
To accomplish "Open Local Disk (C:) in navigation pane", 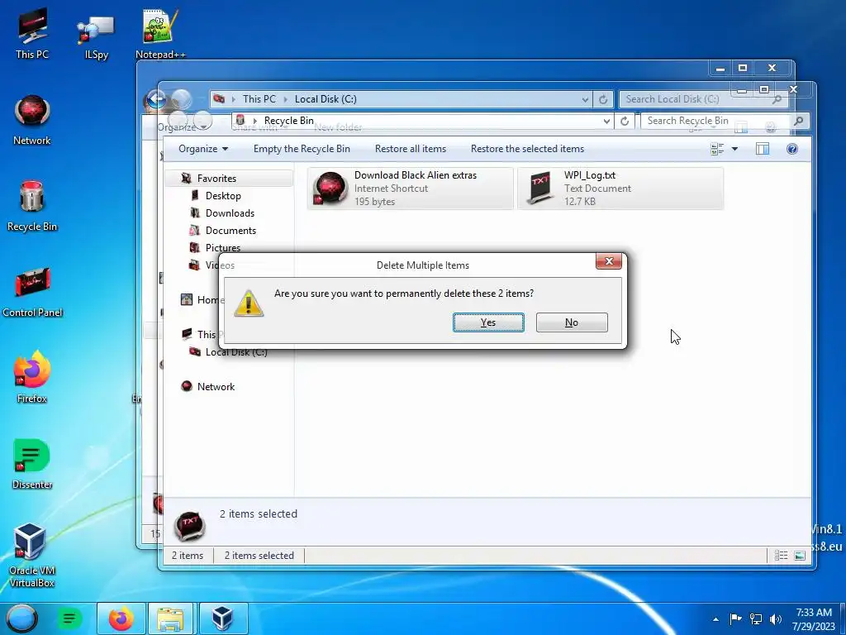I will (235, 352).
